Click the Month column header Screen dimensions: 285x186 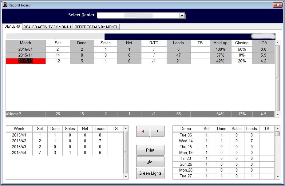(26, 43)
